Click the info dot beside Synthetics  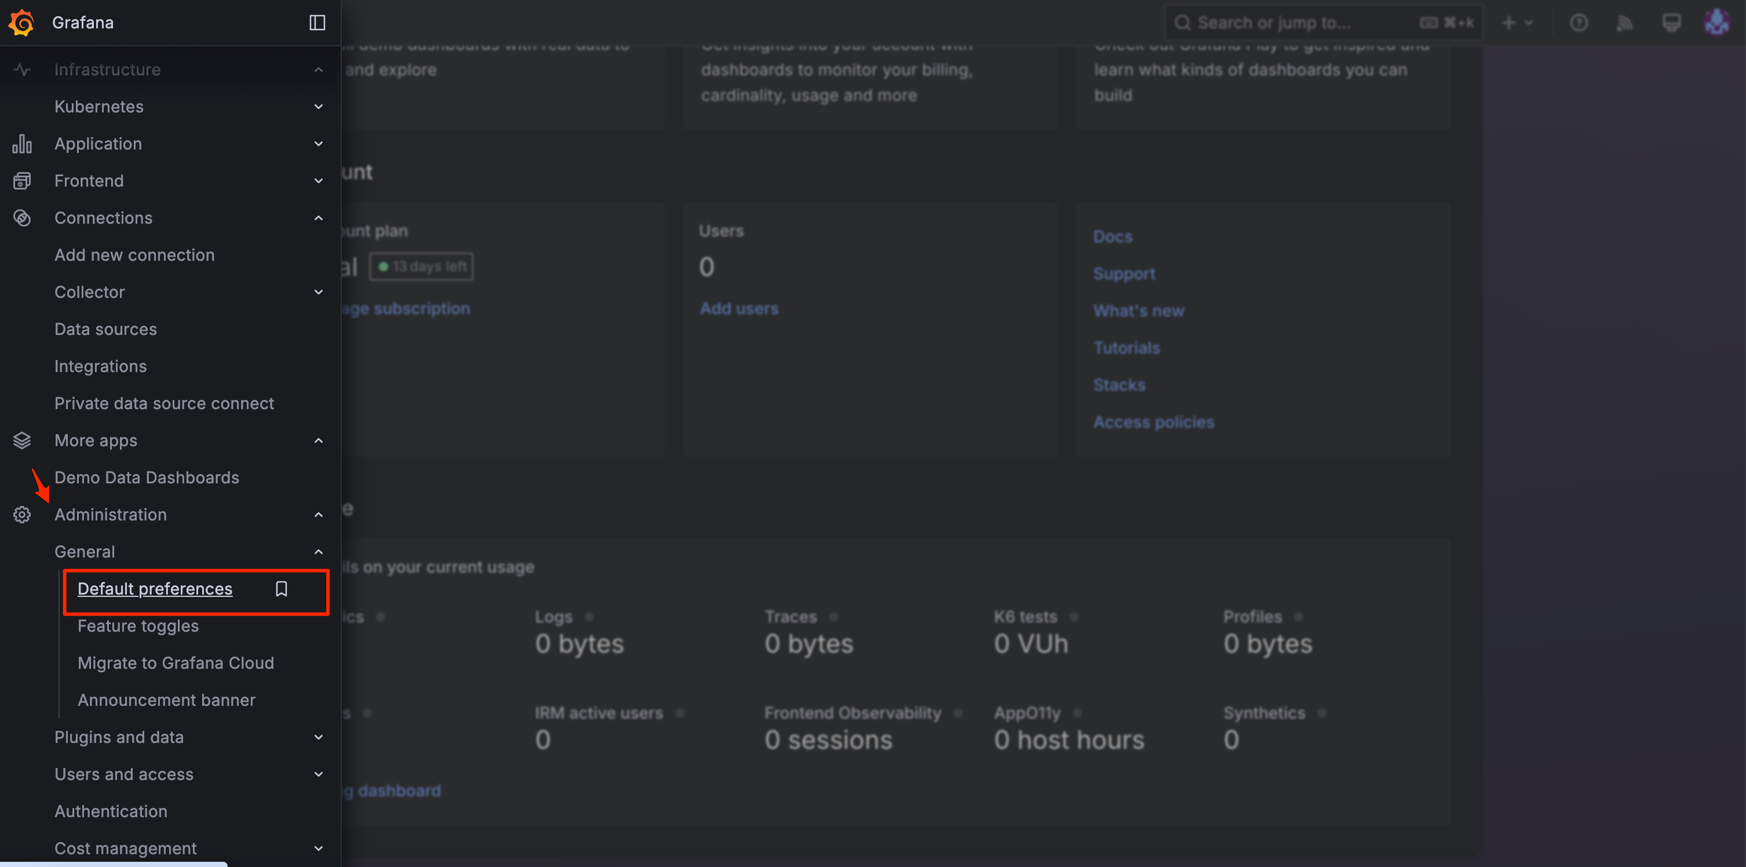coord(1322,713)
